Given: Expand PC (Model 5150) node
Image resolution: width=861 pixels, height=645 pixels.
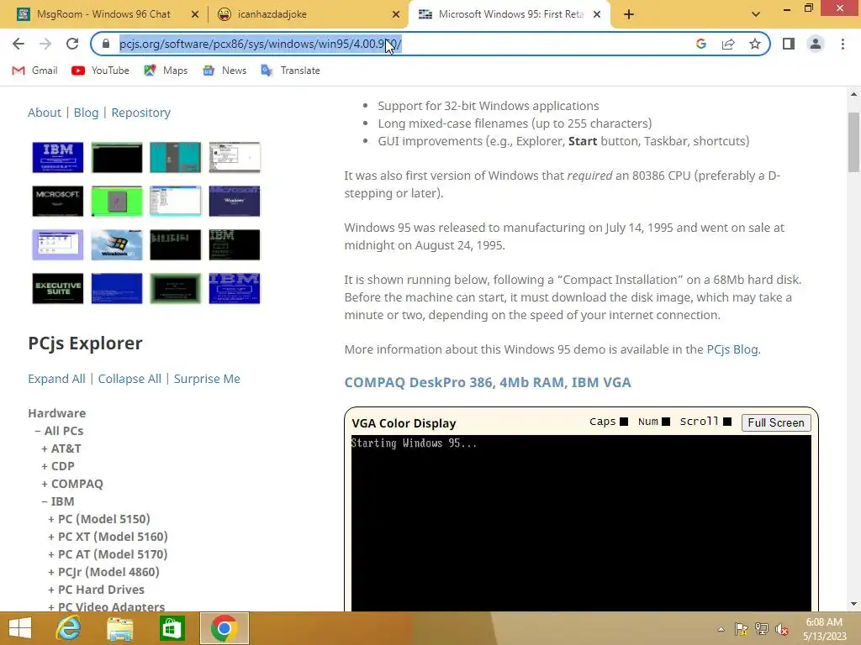Looking at the screenshot, I should point(99,519).
